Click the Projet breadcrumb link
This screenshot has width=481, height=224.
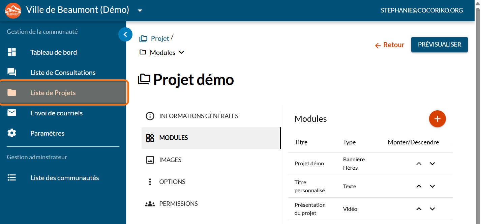click(159, 38)
